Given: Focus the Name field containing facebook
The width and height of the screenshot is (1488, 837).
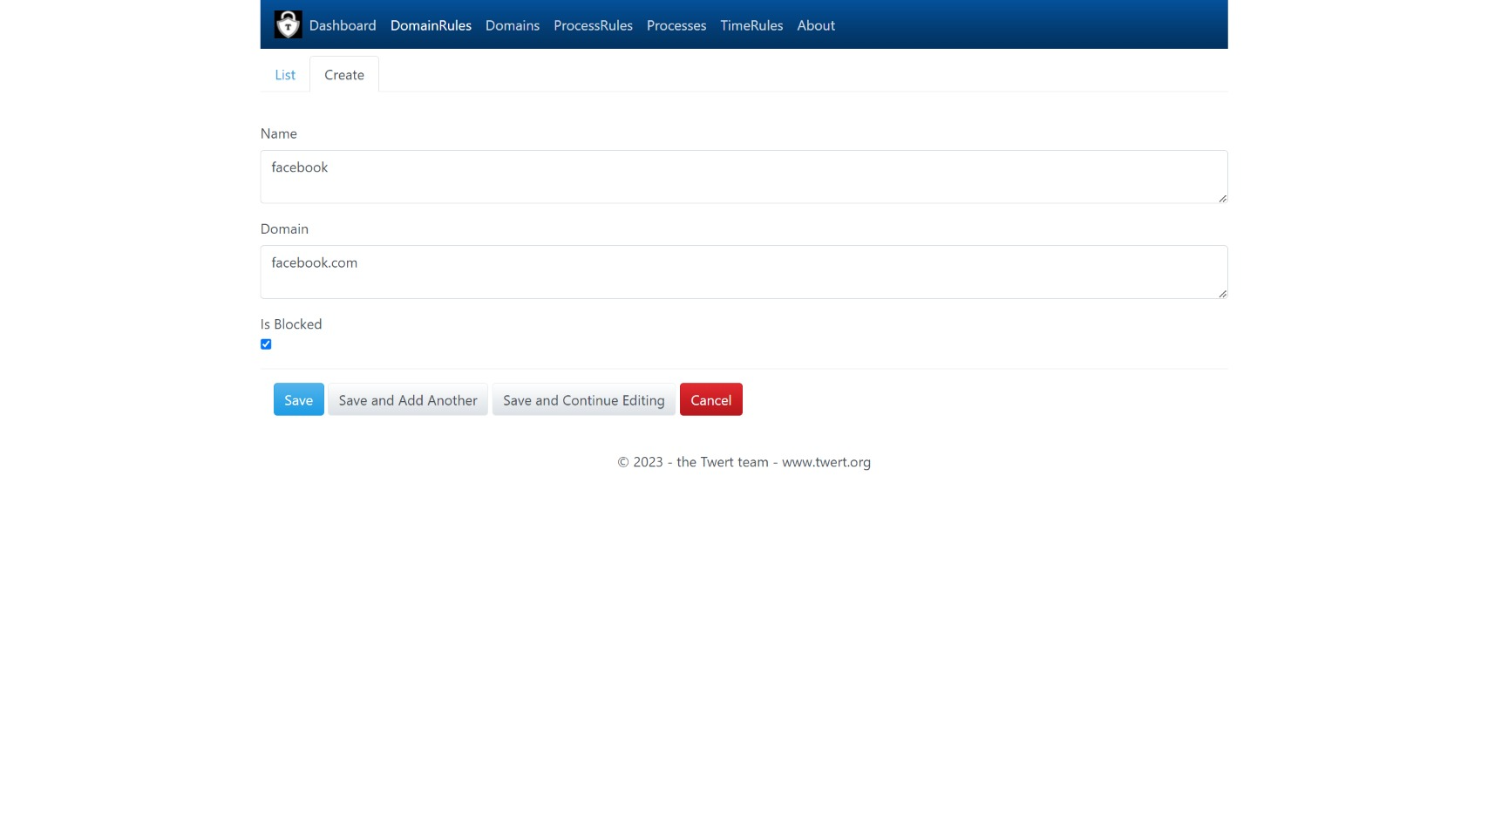Looking at the screenshot, I should click(x=744, y=177).
